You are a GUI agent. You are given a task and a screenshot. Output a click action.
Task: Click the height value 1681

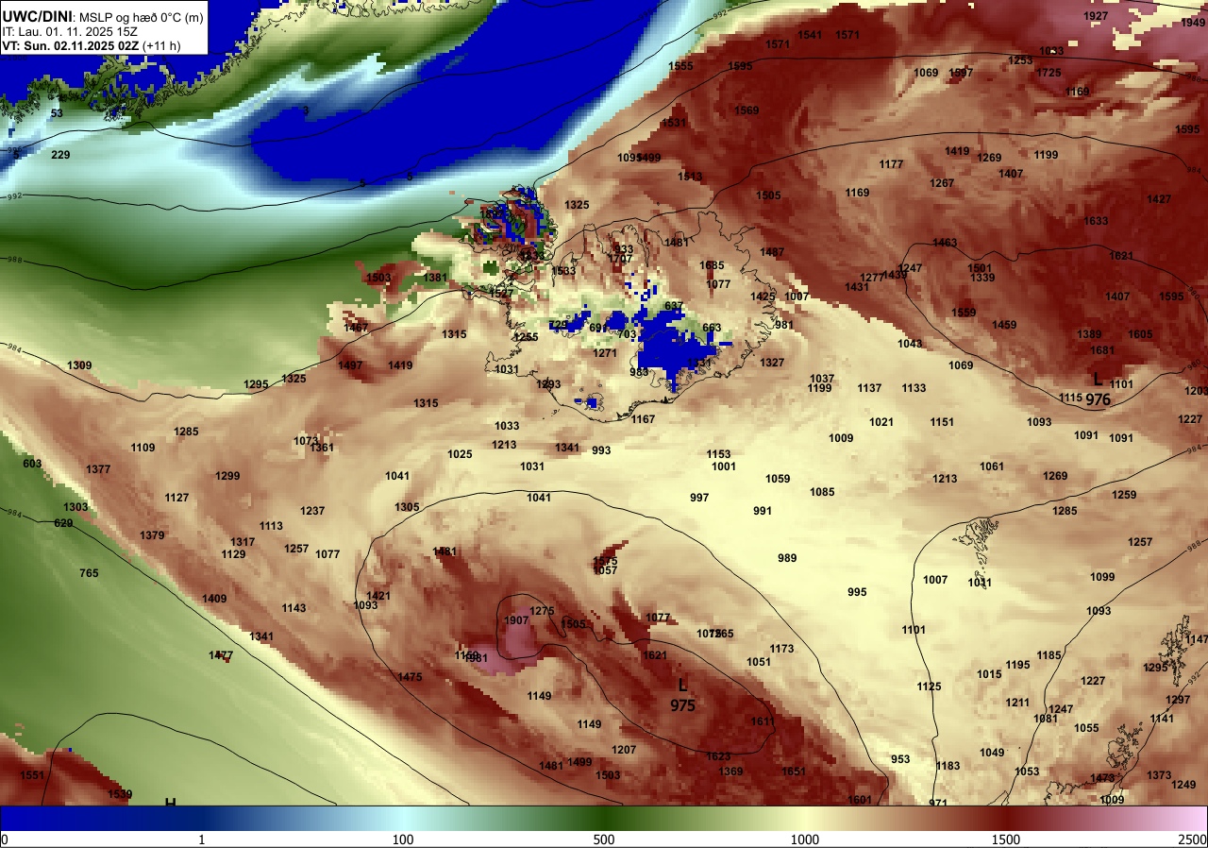click(1102, 350)
